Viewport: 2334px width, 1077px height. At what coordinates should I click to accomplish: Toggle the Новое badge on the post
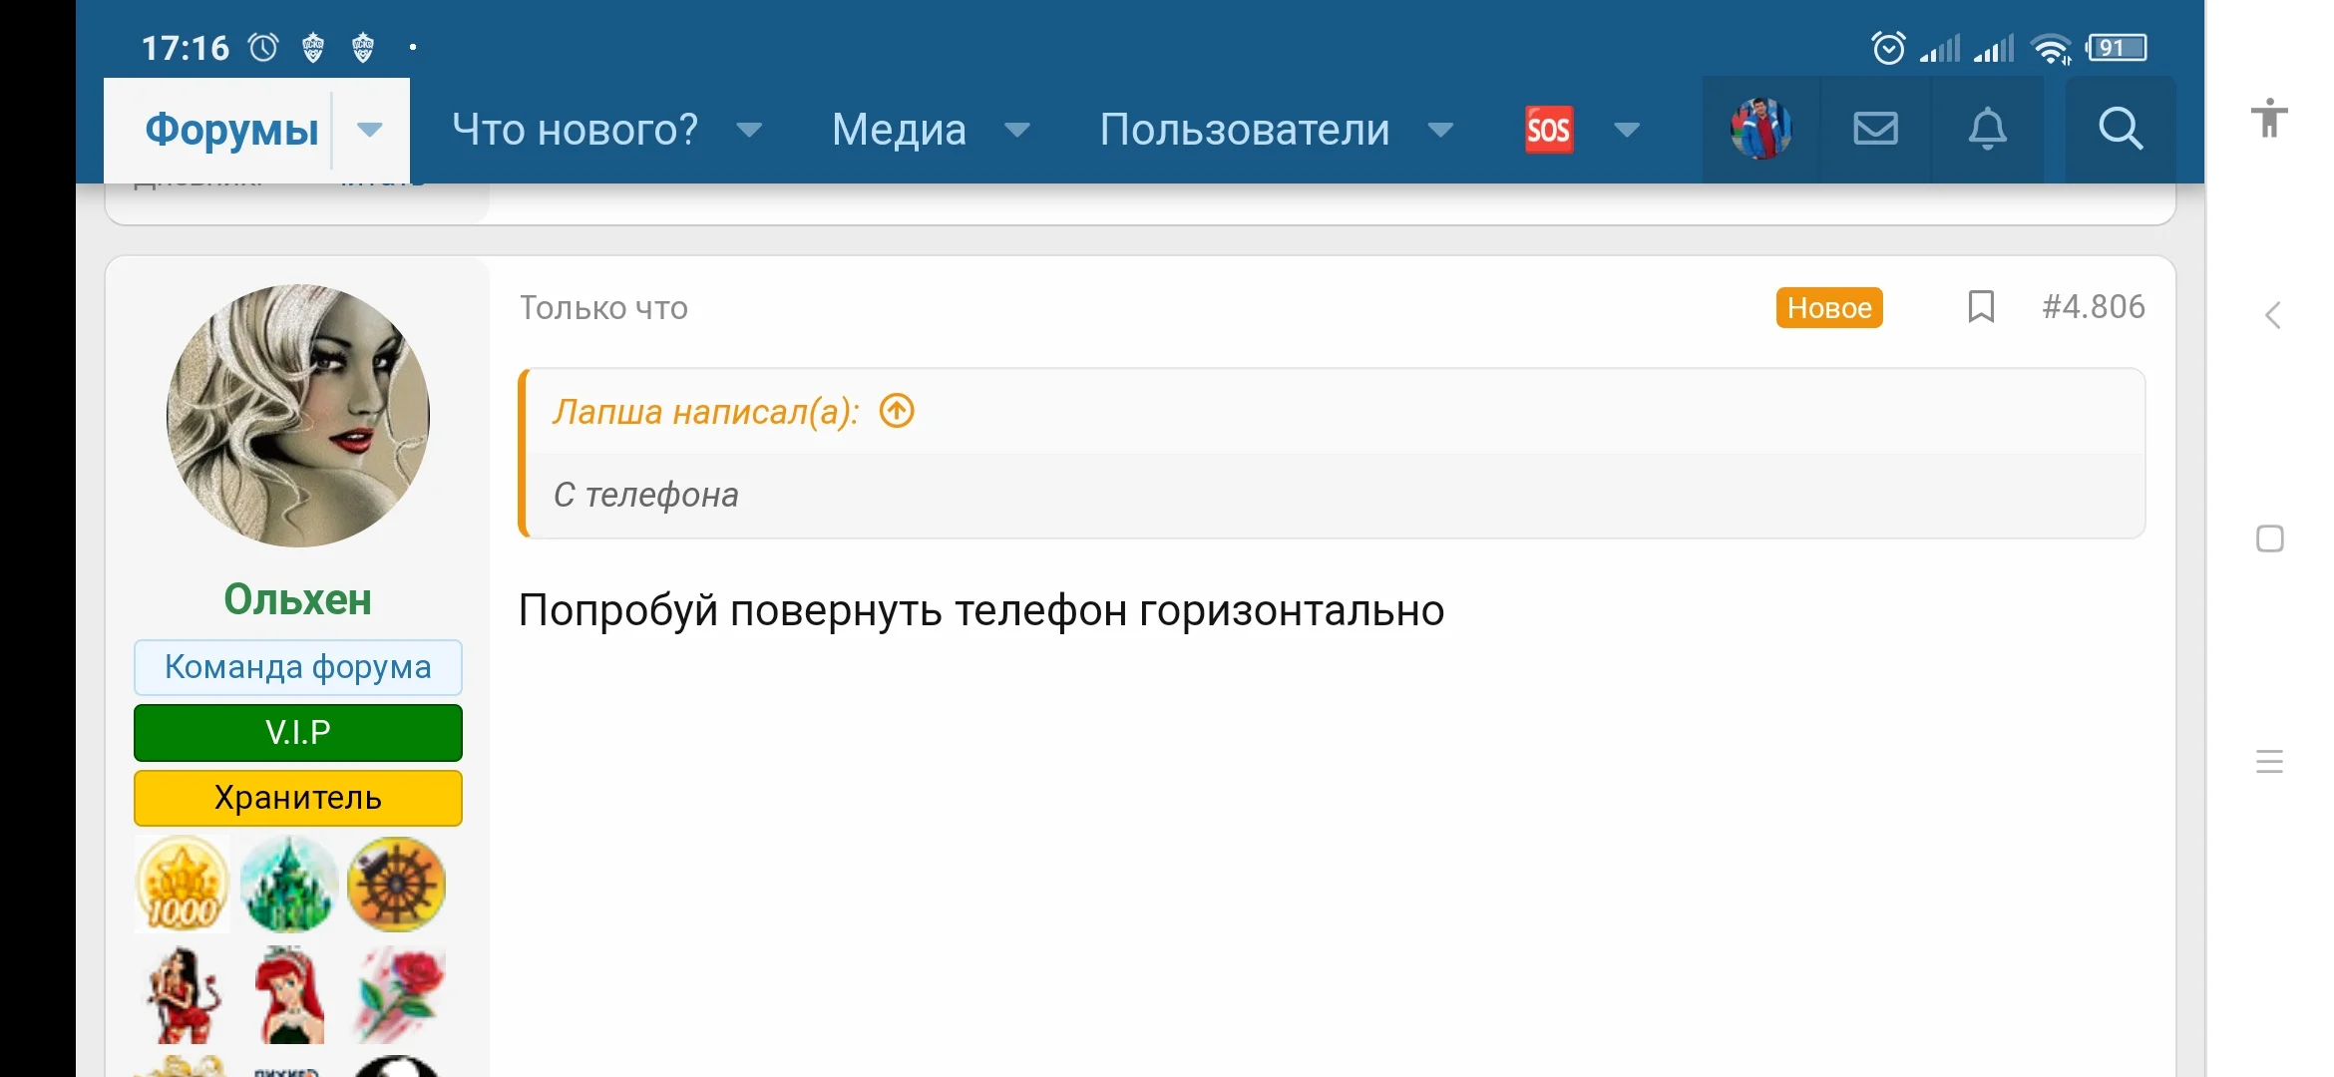[x=1829, y=308]
